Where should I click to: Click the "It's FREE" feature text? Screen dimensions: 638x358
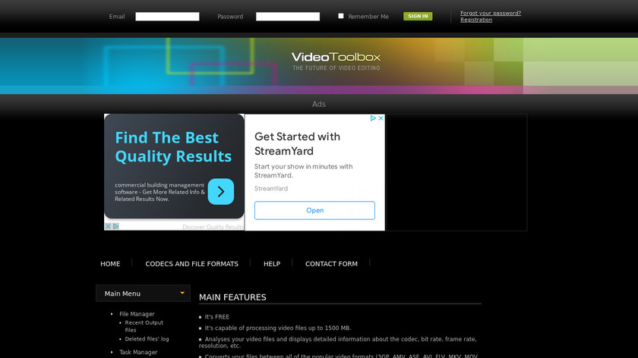click(217, 317)
